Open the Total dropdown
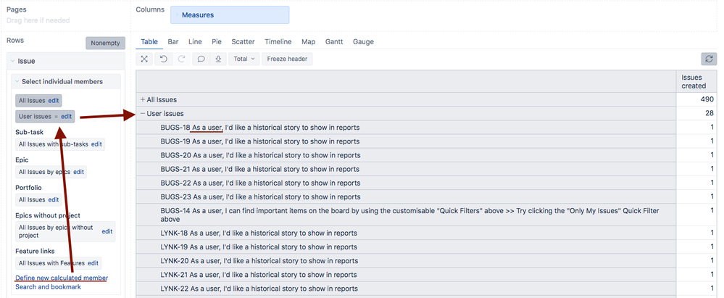The width and height of the screenshot is (724, 298). point(244,59)
